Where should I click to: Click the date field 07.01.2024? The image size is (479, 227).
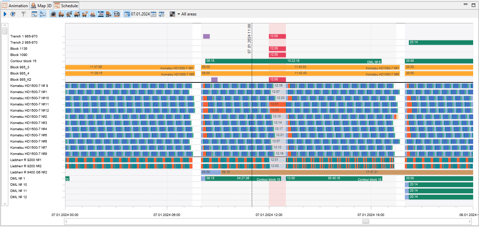(x=140, y=14)
